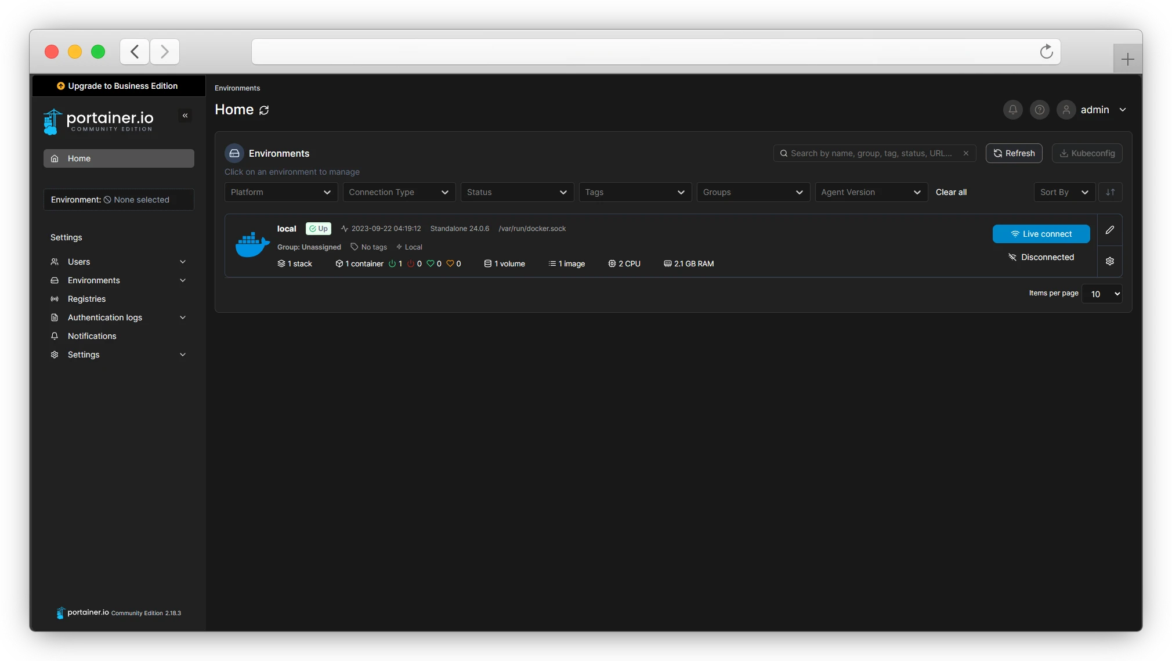Select Notifications in the sidebar menu
The width and height of the screenshot is (1172, 661).
pyautogui.click(x=92, y=336)
